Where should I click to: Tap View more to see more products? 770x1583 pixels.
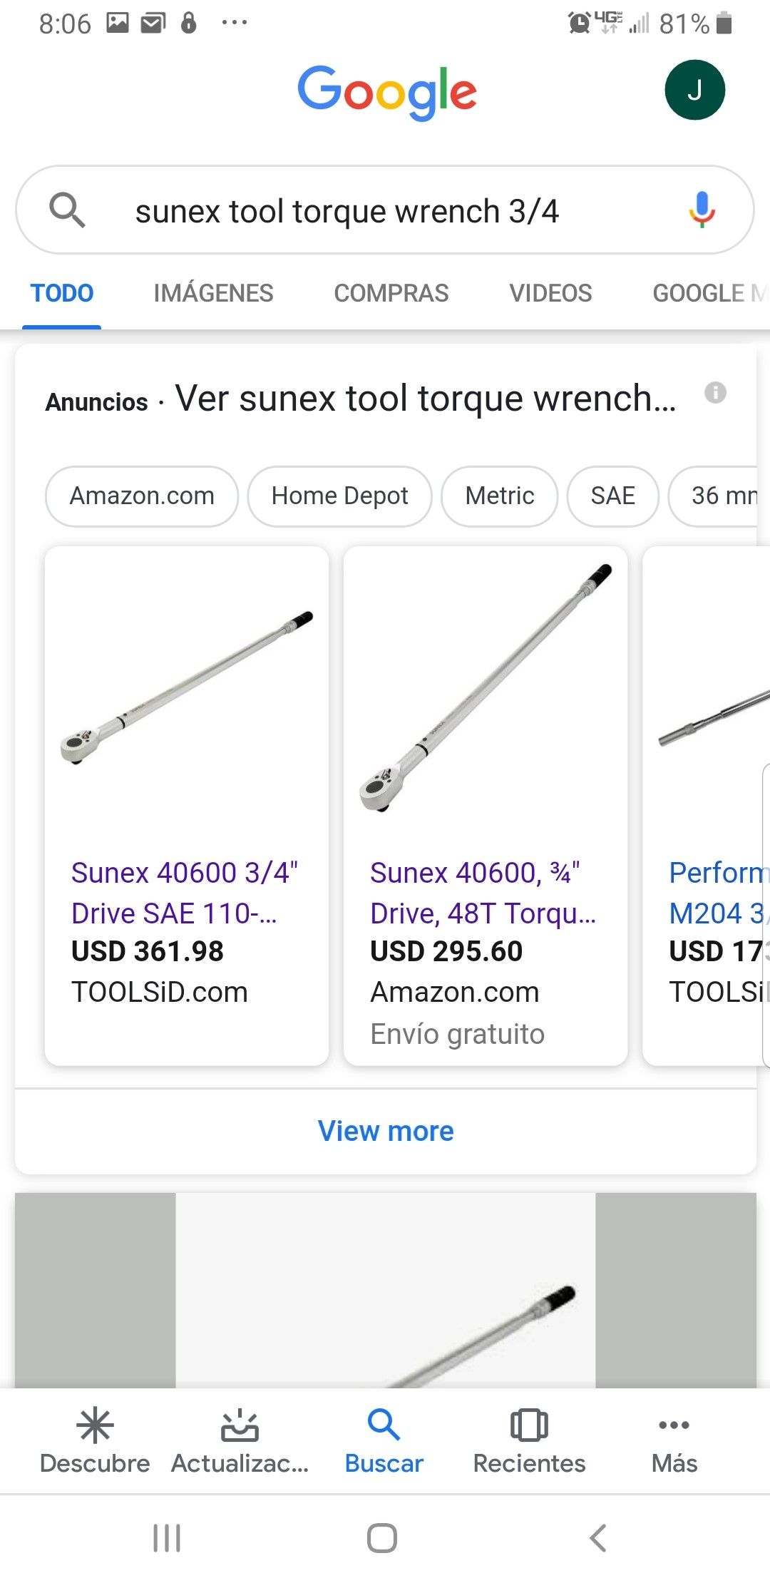tap(385, 1130)
